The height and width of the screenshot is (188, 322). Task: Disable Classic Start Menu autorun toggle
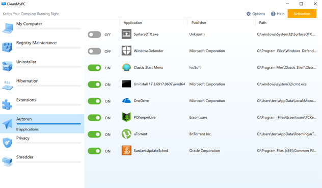(94, 68)
